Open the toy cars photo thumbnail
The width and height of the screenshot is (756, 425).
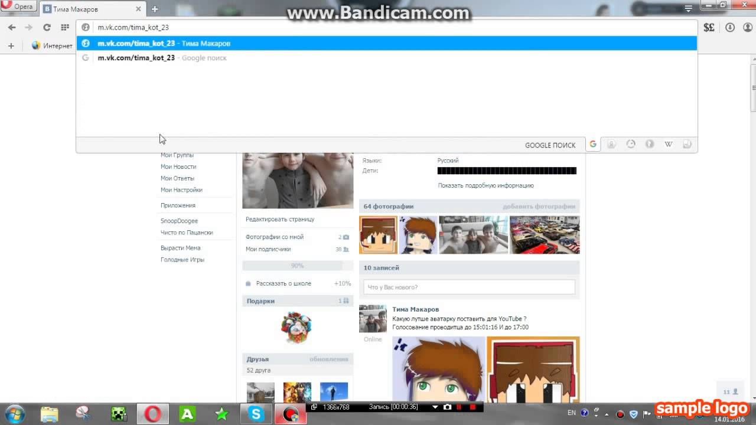tap(545, 235)
